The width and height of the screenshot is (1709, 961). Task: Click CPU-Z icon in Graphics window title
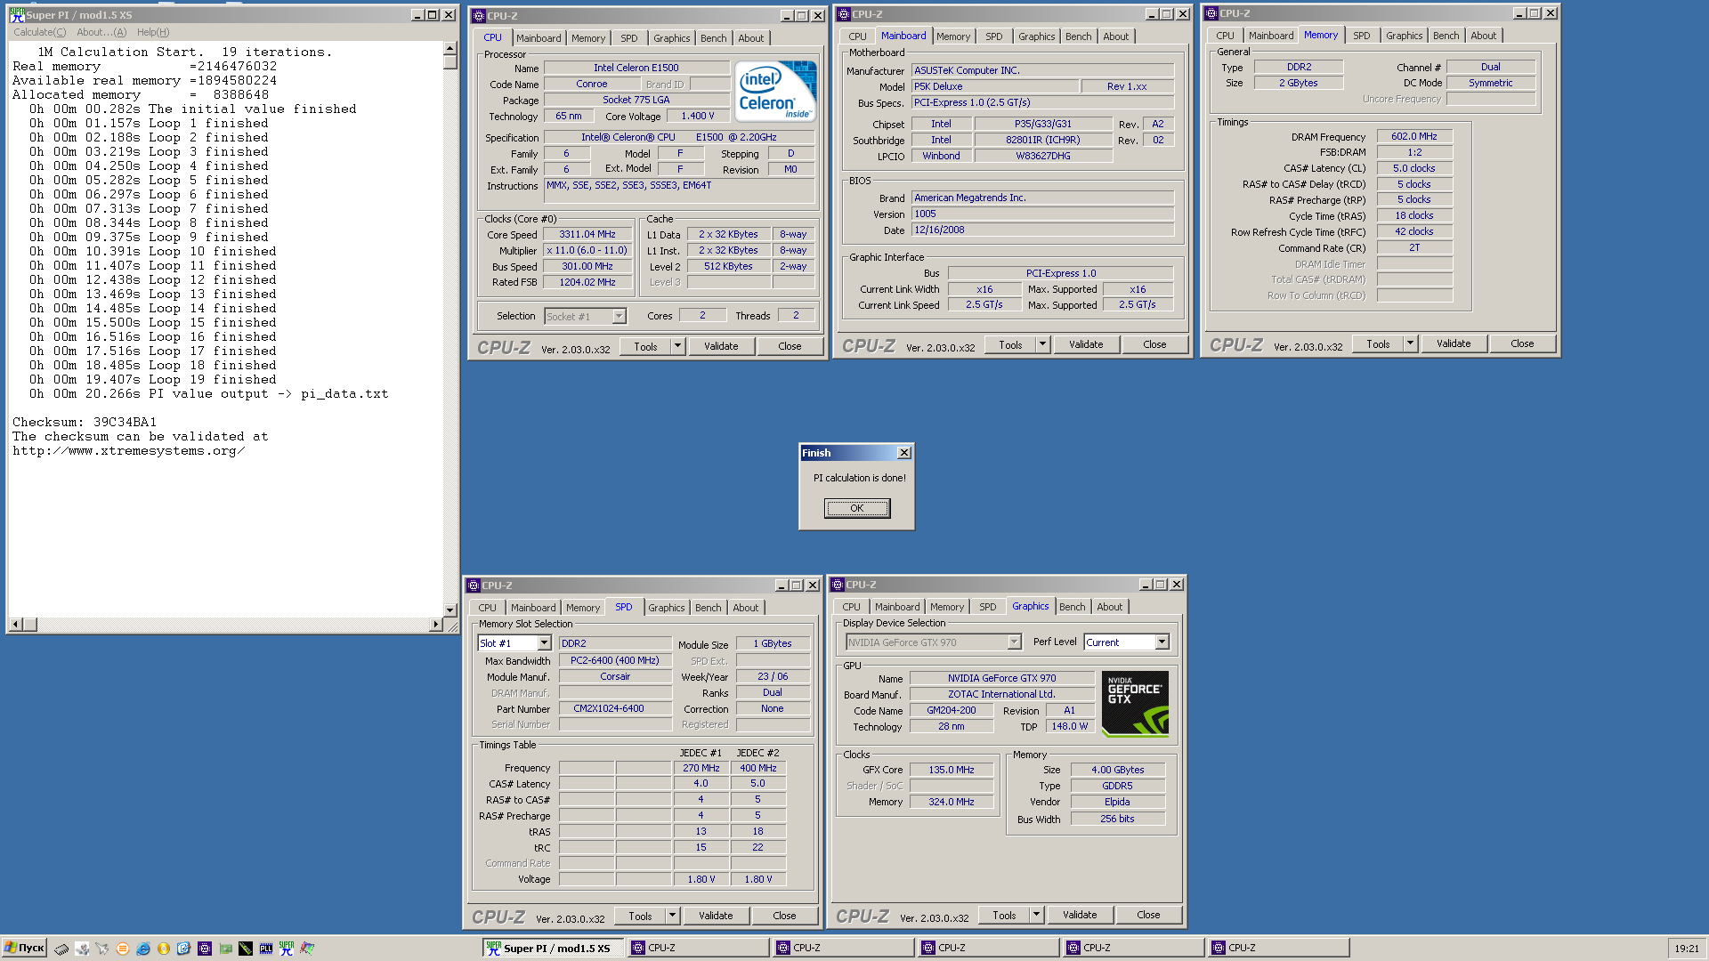click(838, 585)
